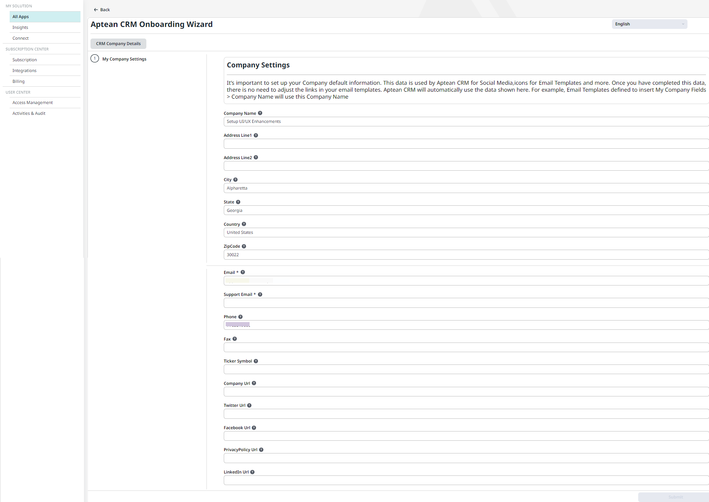Open Billing in the sidebar
Image resolution: width=709 pixels, height=502 pixels.
click(x=45, y=81)
